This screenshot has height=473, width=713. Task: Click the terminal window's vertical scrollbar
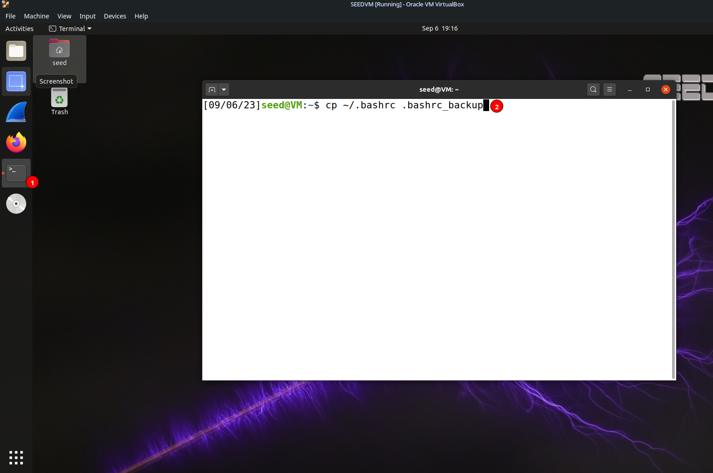coord(673,239)
